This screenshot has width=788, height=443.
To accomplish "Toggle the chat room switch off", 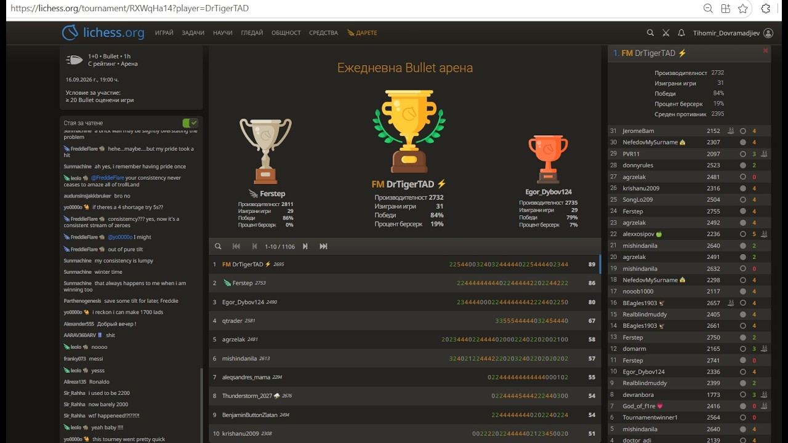I will click(x=190, y=123).
